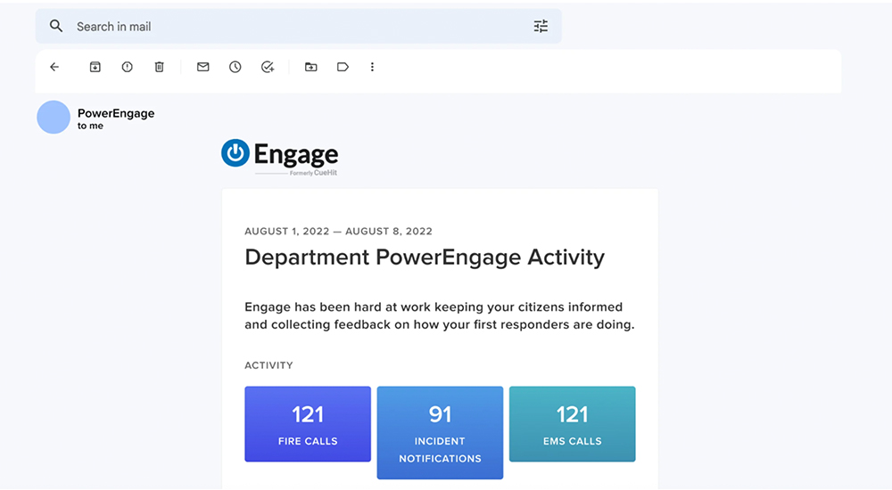Archive this email

[95, 67]
